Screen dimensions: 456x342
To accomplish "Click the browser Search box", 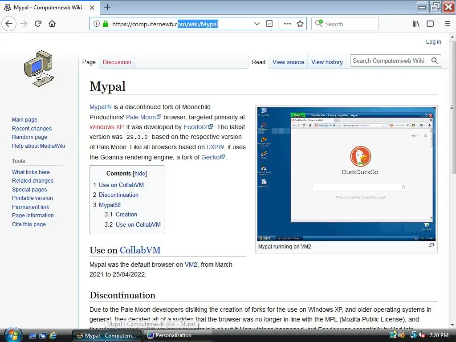I will (345, 24).
